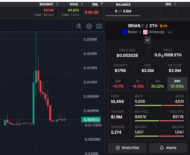
Task: Click the pink Uniswap logo icon
Action: point(145,32)
